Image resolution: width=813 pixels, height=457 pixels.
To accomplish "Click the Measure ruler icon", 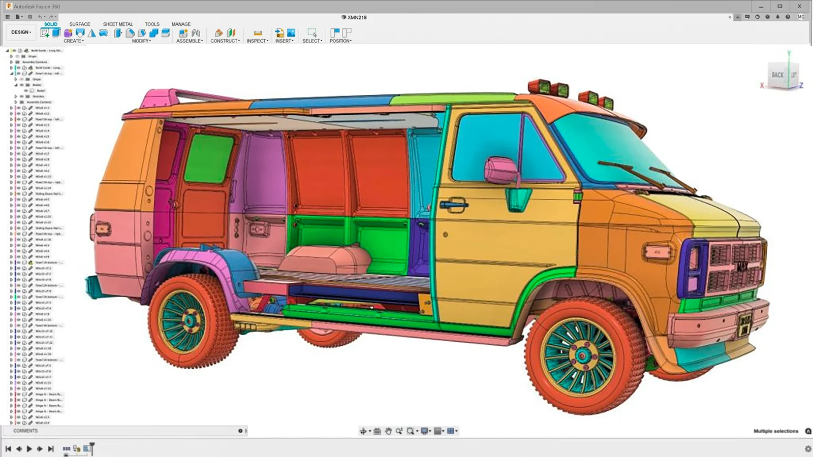I will click(258, 33).
